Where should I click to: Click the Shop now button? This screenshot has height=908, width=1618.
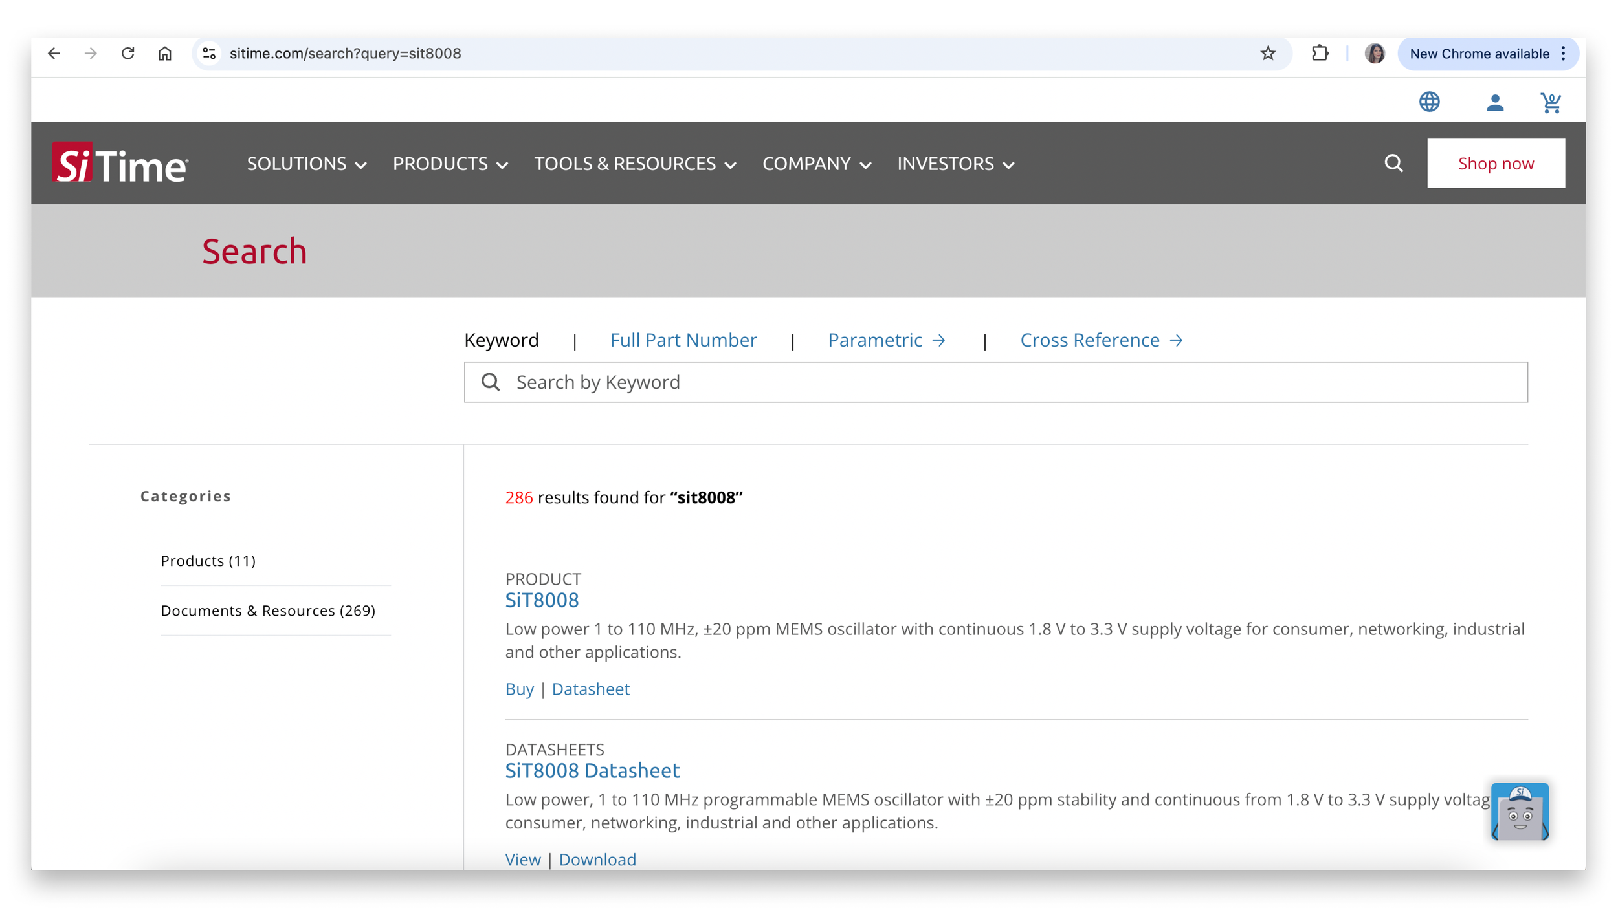pyautogui.click(x=1495, y=163)
